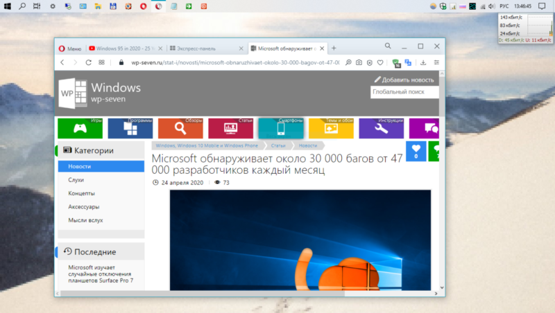The image size is (555, 313).
Task: Close the Microsoft обнаруживает tab
Action: click(322, 48)
